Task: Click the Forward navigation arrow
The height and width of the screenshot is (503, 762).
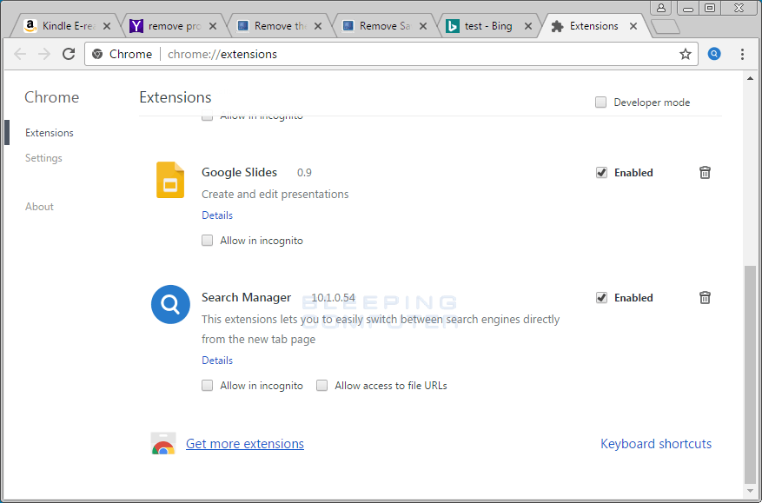Action: point(44,54)
